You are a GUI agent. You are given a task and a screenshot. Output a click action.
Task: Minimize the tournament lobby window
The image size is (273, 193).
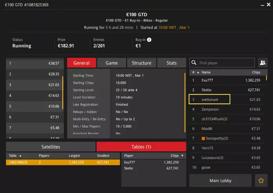[x=262, y=5]
